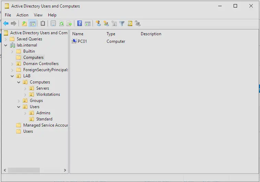Click the Computer type cell of PC01
Viewport: 260px width, 182px height.
pyautogui.click(x=116, y=41)
